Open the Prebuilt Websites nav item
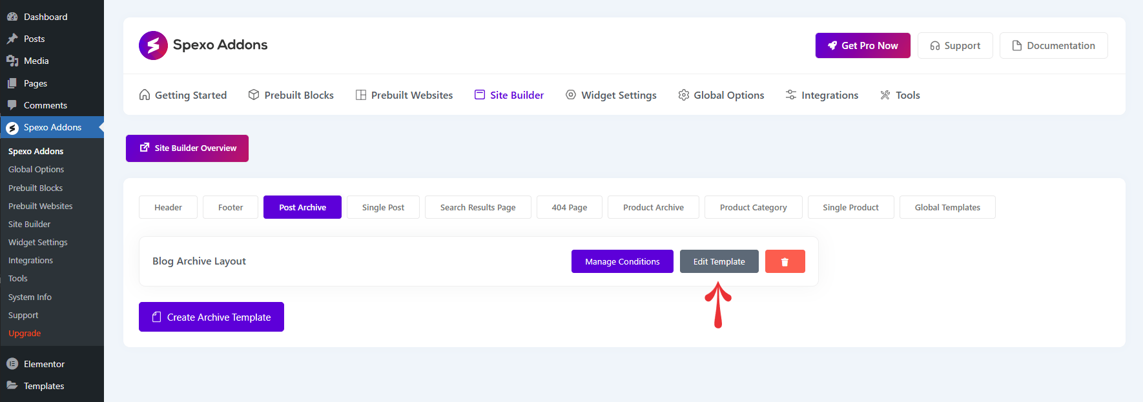Image resolution: width=1143 pixels, height=402 pixels. [x=404, y=95]
